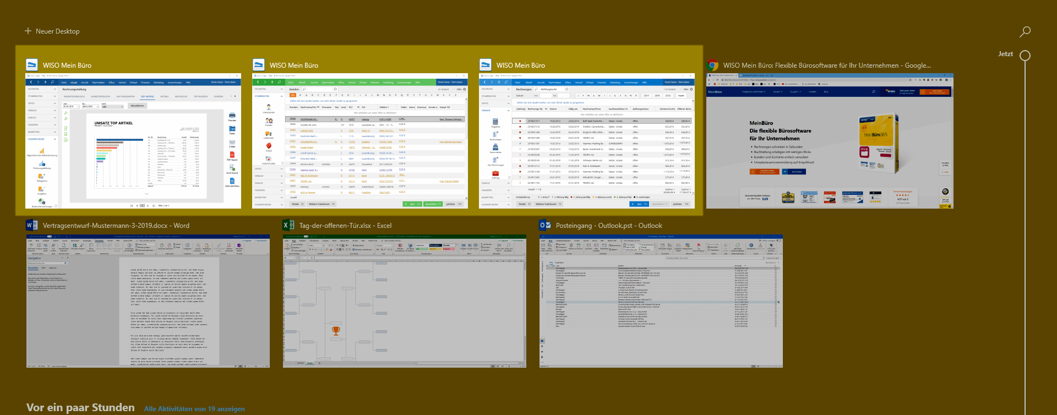Viewport: 1057px width, 415px height.
Task: Switch to the Outlook Posteingang window thumbnail
Action: 661,301
